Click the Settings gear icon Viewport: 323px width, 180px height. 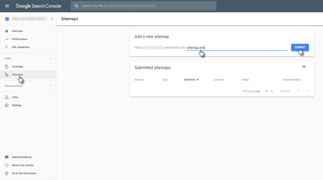pyautogui.click(x=7, y=105)
